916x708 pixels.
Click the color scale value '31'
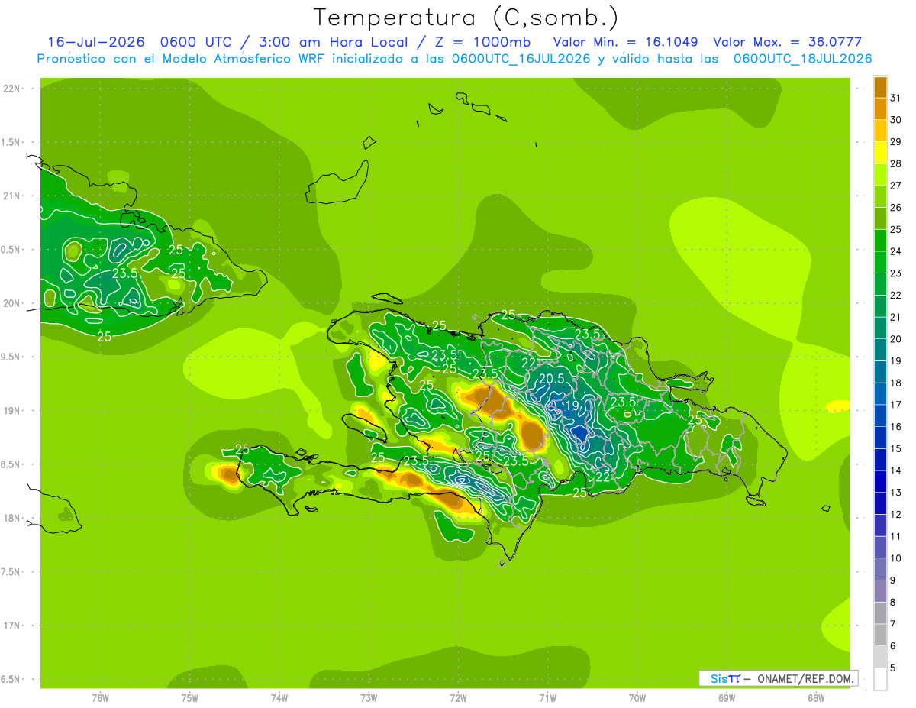896,98
